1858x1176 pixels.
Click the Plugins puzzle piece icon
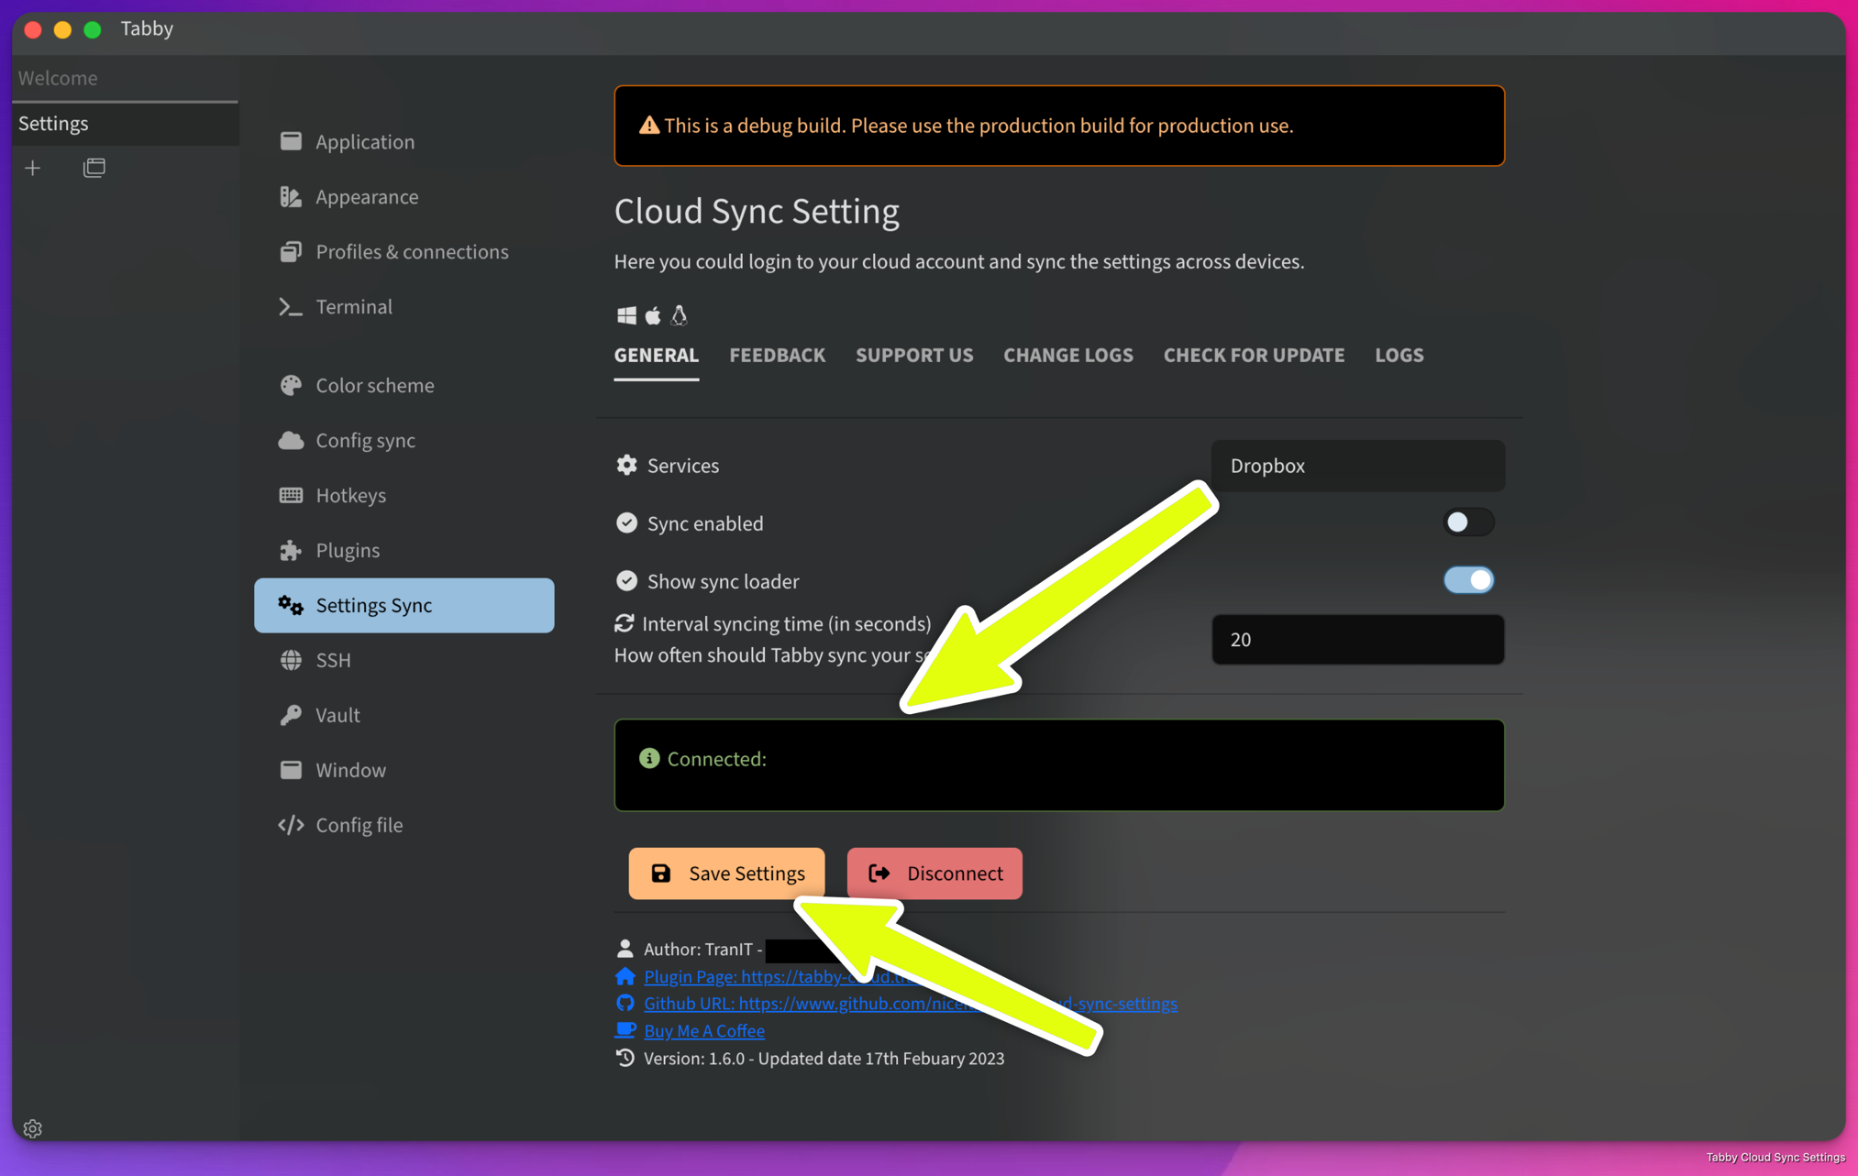pyautogui.click(x=290, y=549)
